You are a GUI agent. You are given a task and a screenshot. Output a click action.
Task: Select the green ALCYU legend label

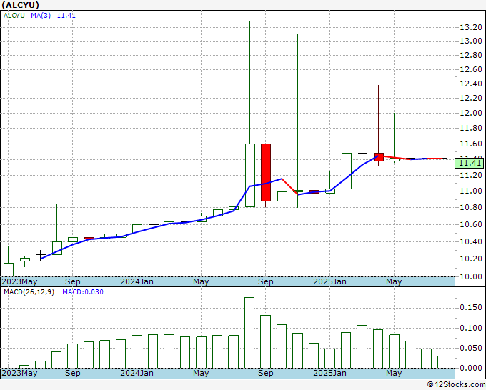click(x=14, y=15)
